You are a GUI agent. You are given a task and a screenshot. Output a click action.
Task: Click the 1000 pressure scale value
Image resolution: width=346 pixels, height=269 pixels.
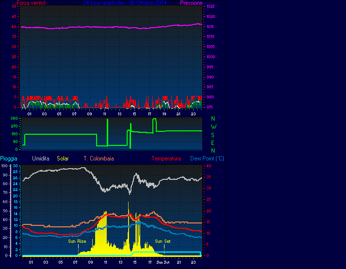click(x=211, y=57)
